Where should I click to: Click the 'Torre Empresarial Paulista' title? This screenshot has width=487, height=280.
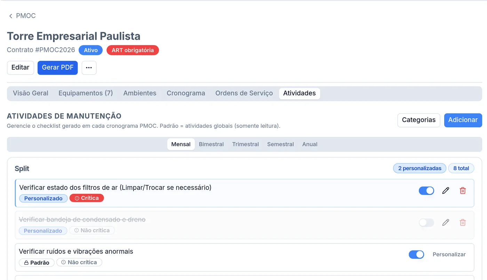(x=74, y=36)
